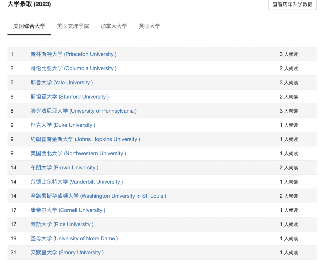324x261 pixels.
Task: Open the Princeton University link
Action: tap(73, 54)
